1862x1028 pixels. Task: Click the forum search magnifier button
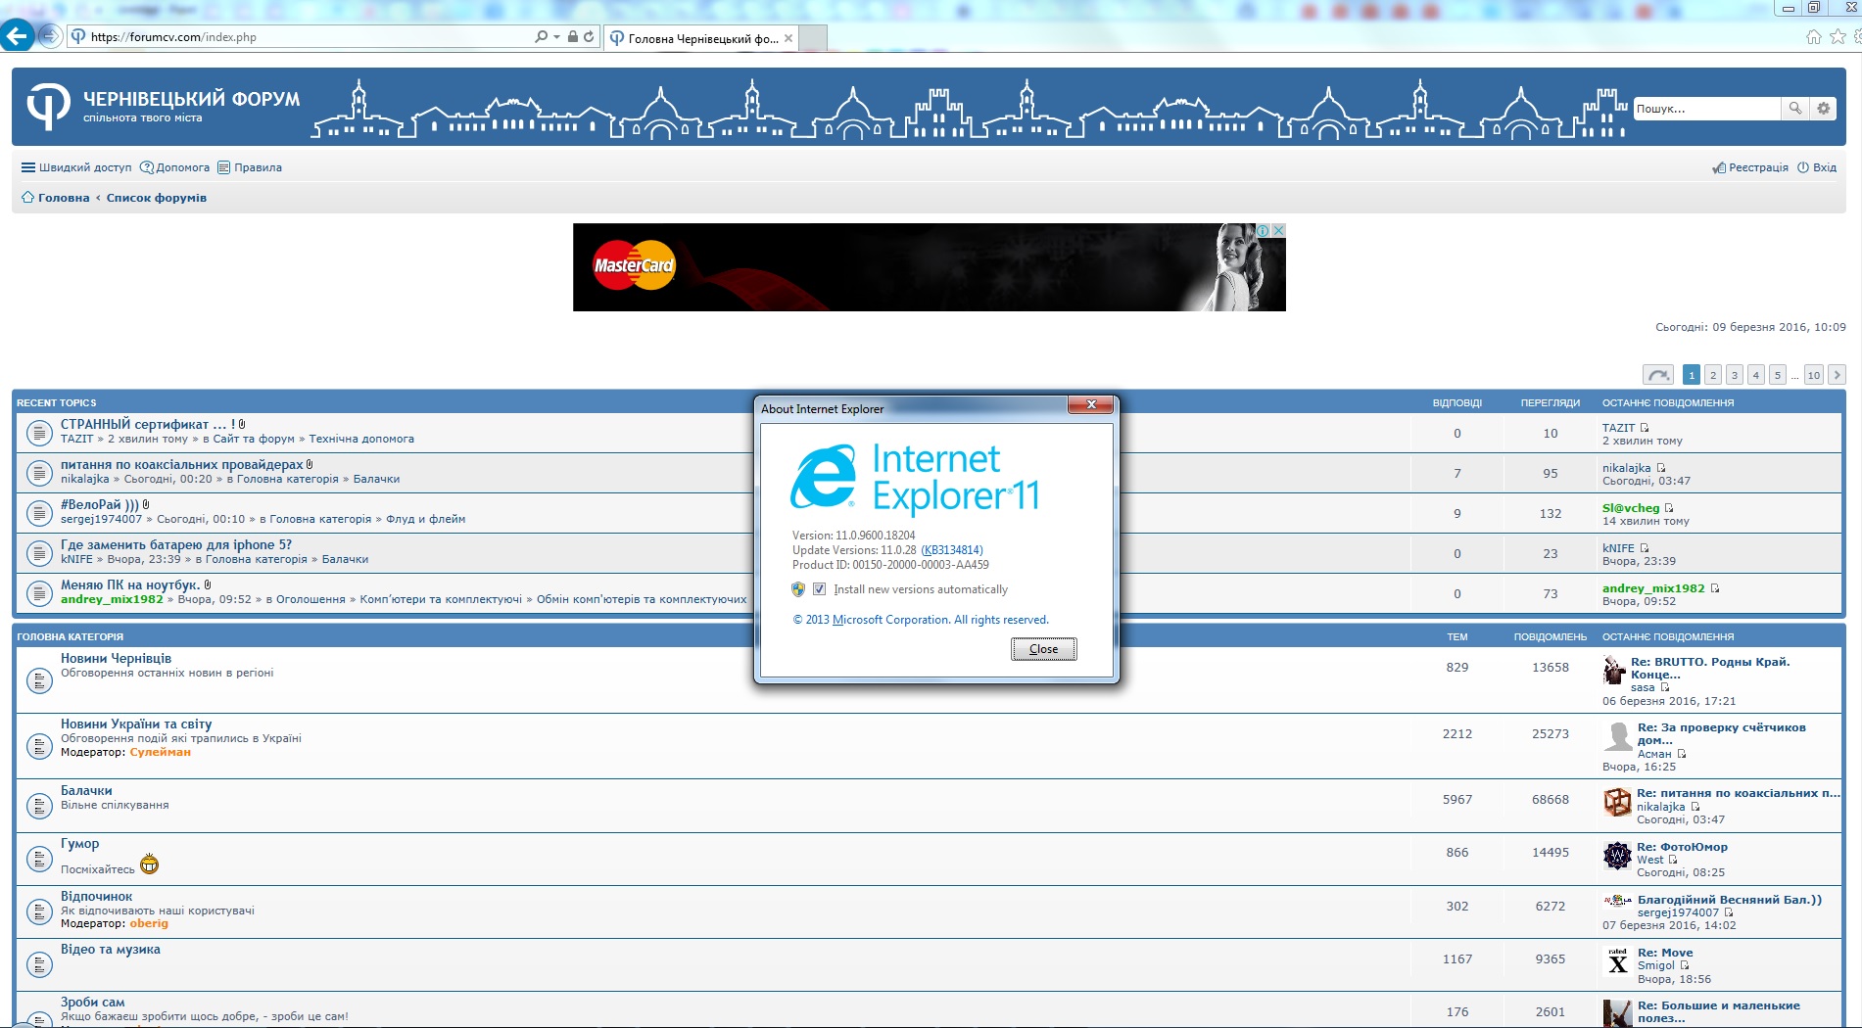(x=1794, y=109)
